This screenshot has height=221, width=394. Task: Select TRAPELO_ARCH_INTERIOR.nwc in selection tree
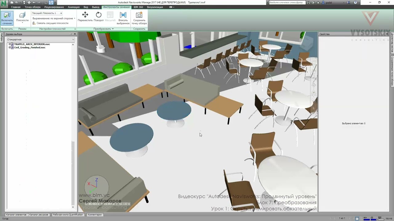[x=32, y=44]
